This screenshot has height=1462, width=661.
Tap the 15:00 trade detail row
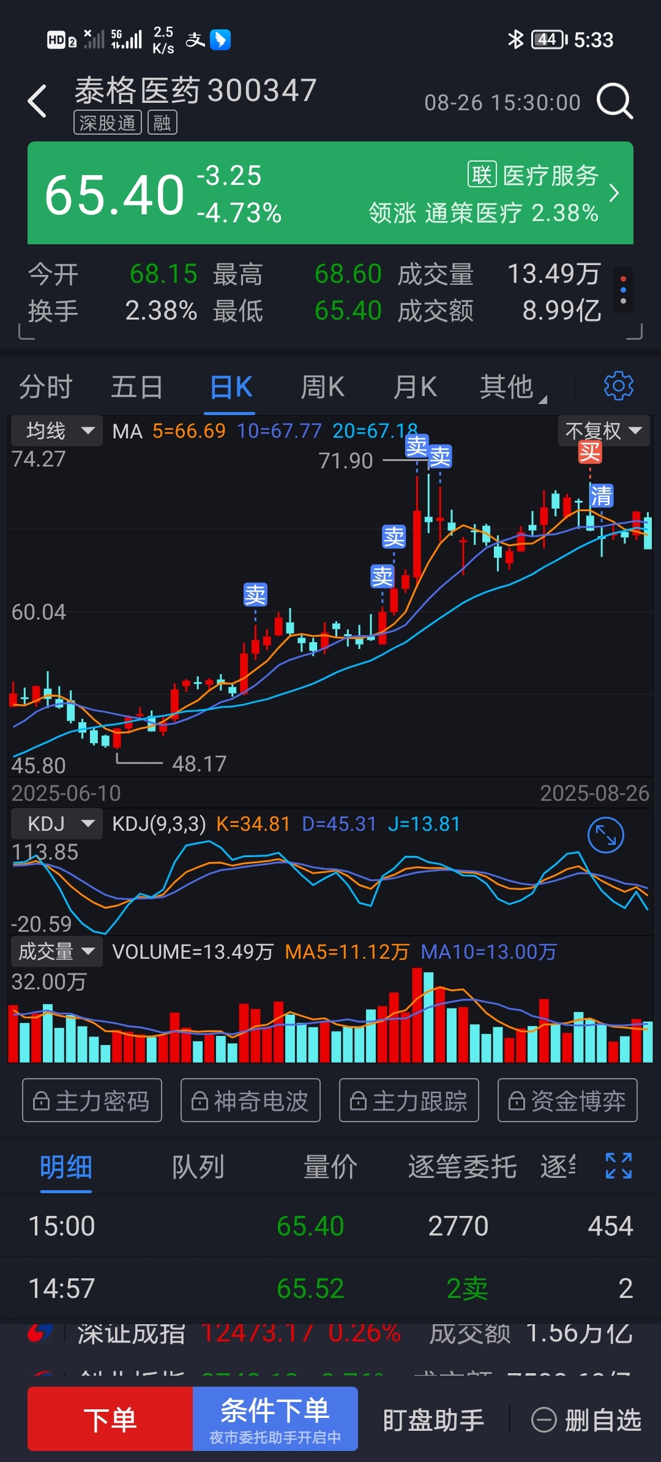click(x=330, y=1226)
